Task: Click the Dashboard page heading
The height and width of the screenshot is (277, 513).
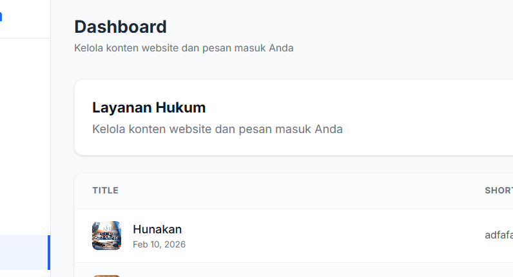Action: (x=121, y=27)
